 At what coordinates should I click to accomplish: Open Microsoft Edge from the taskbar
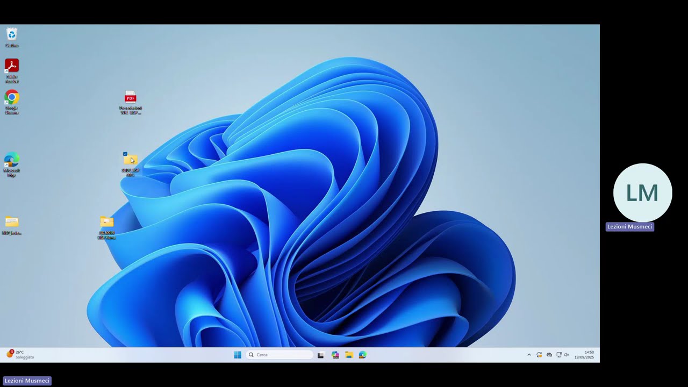point(363,355)
